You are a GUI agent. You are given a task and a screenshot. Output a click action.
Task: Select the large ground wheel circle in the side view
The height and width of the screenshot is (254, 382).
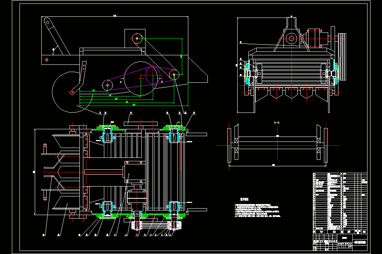pos(72,92)
